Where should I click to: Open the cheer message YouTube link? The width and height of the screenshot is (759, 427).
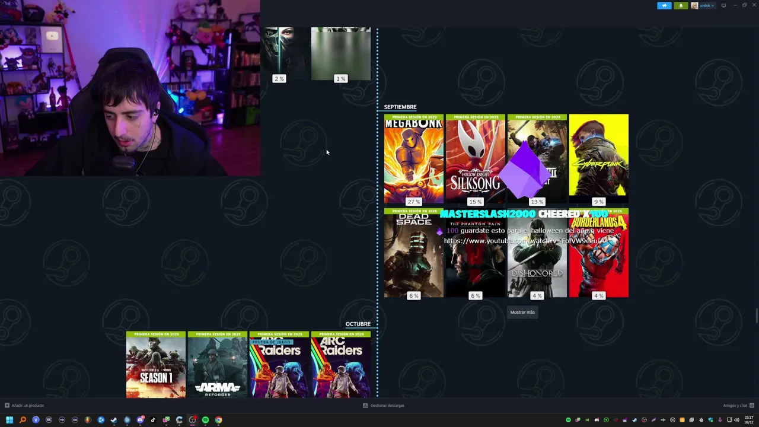point(525,241)
